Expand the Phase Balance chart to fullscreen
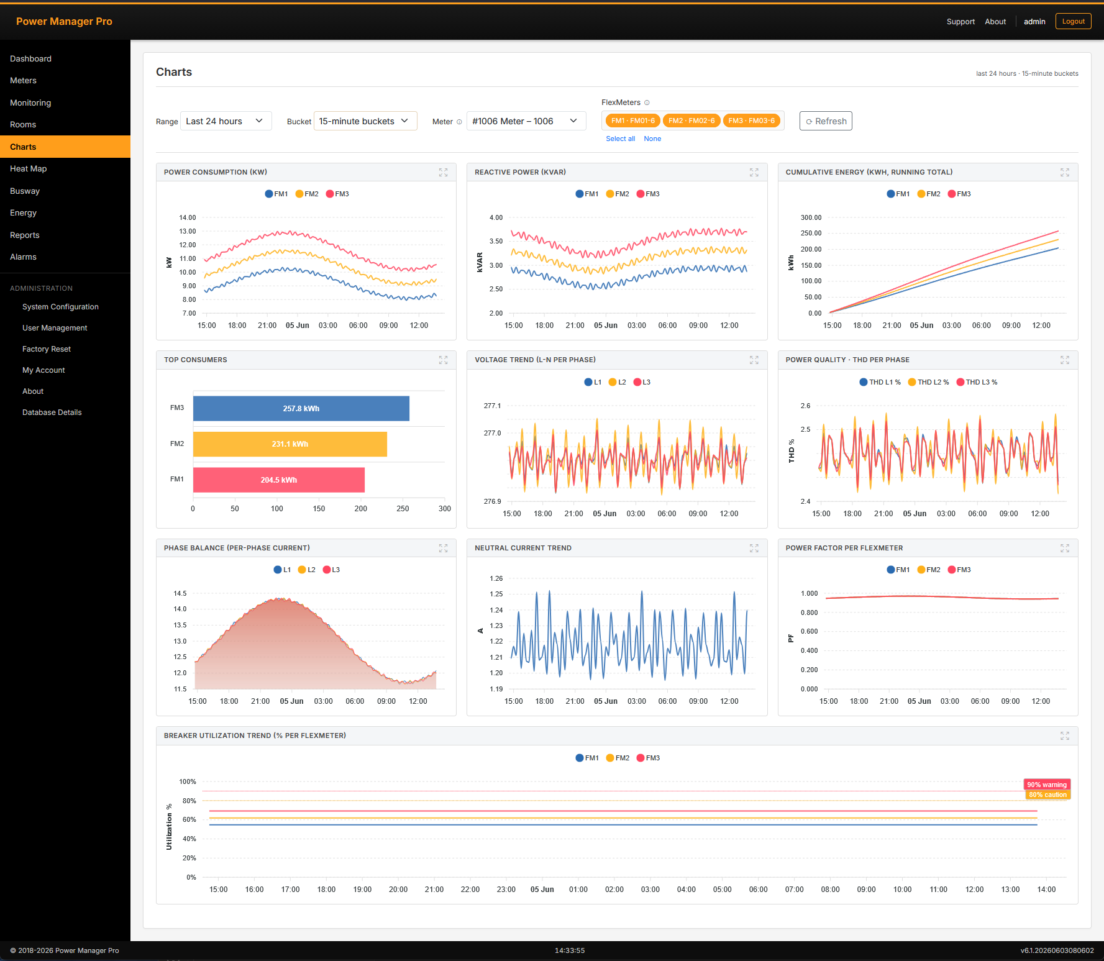This screenshot has height=961, width=1104. [x=443, y=548]
